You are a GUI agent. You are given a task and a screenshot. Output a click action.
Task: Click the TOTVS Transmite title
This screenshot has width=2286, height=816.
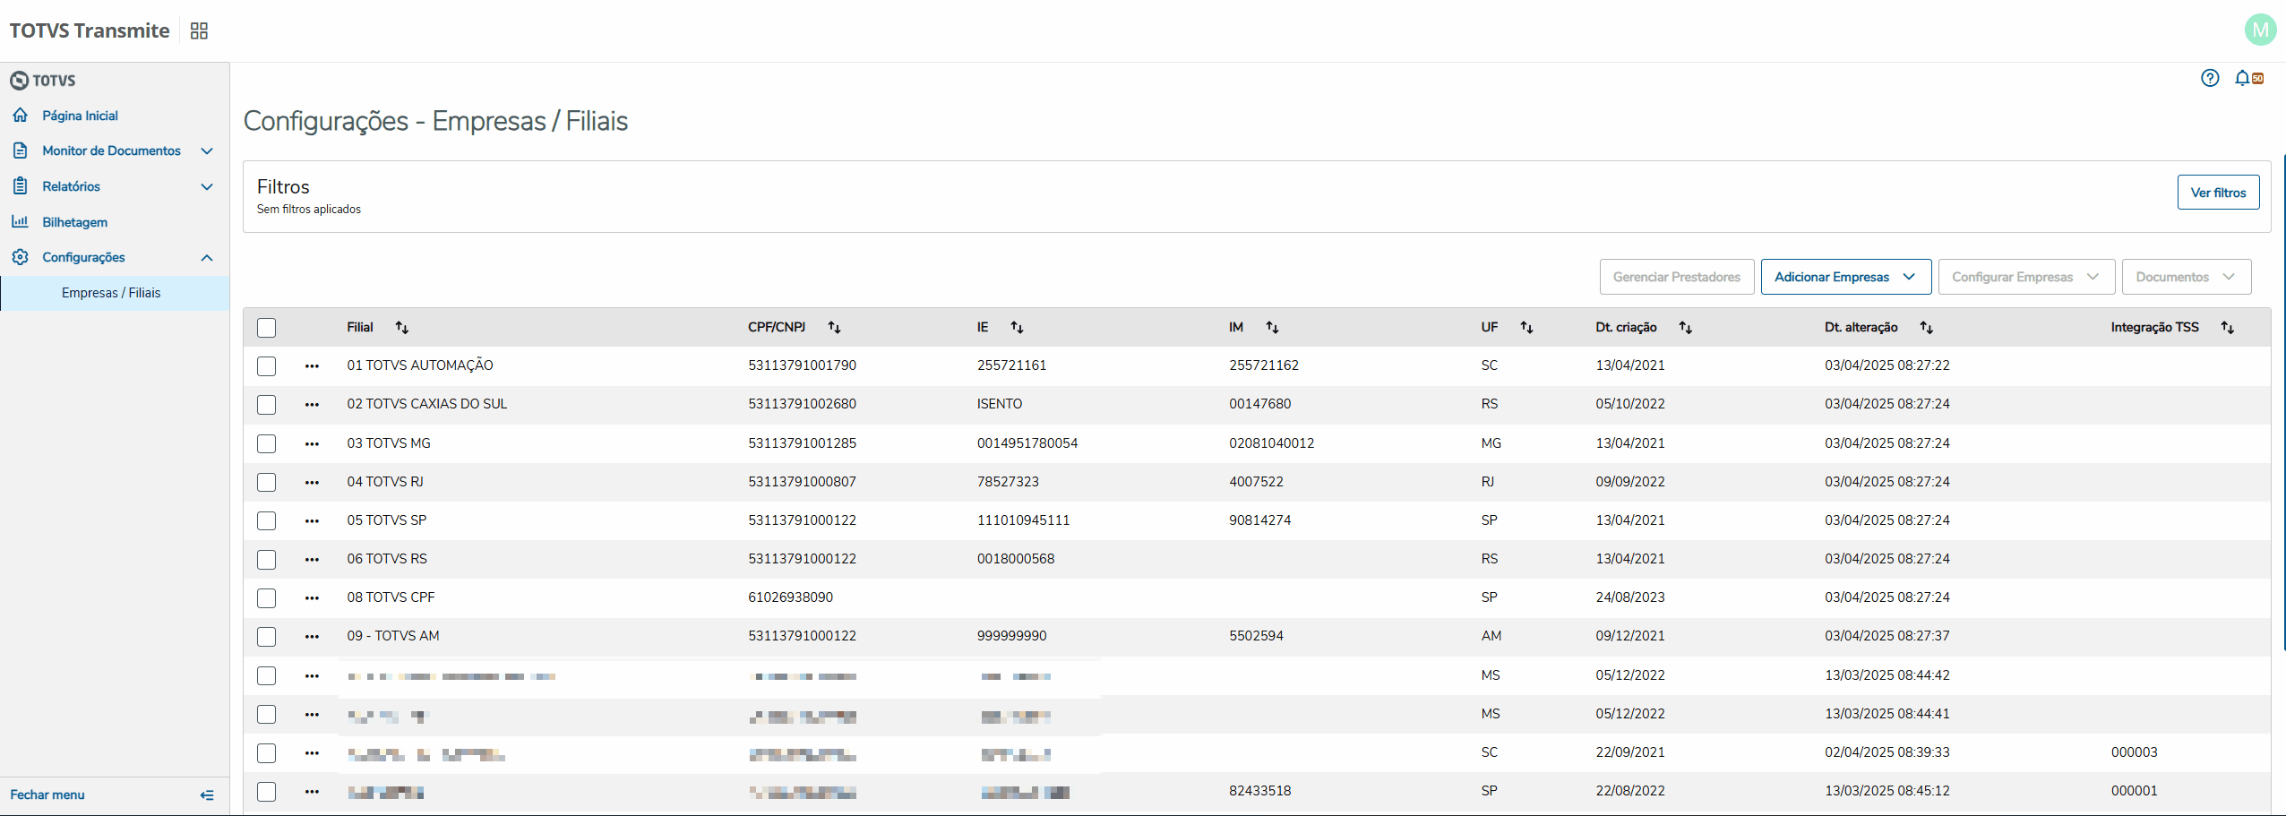[90, 30]
